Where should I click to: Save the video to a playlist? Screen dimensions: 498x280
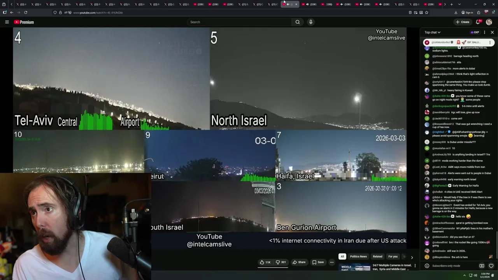point(318,262)
